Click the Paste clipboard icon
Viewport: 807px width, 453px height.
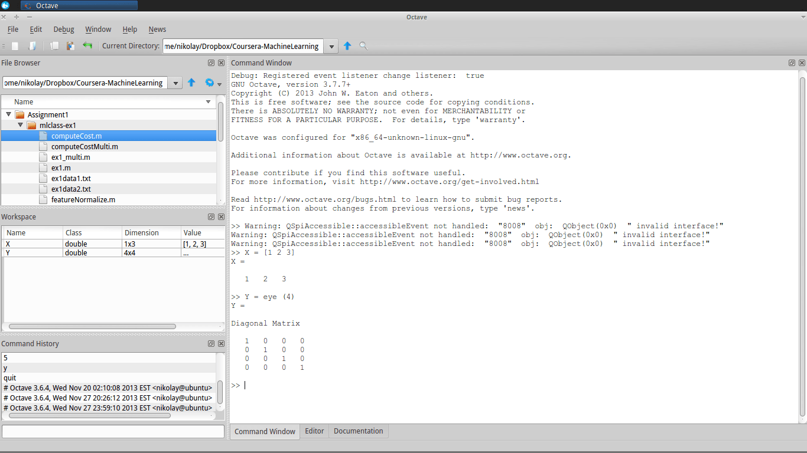[70, 45]
